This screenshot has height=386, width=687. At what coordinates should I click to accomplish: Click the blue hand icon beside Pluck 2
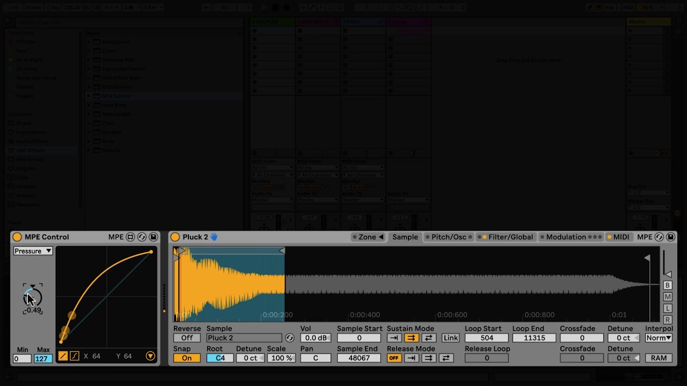tap(214, 237)
